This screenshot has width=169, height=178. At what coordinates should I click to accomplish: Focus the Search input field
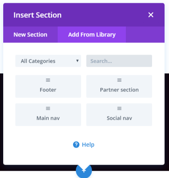pos(119,61)
